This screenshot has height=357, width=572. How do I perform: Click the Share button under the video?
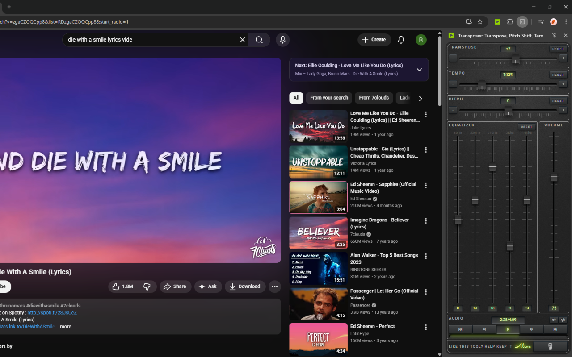tap(175, 286)
